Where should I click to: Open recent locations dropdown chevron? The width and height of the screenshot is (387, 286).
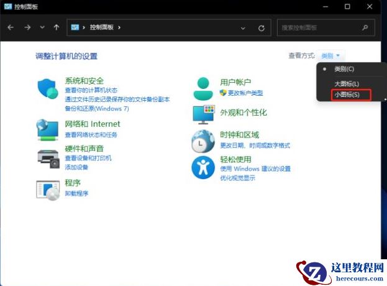point(42,27)
